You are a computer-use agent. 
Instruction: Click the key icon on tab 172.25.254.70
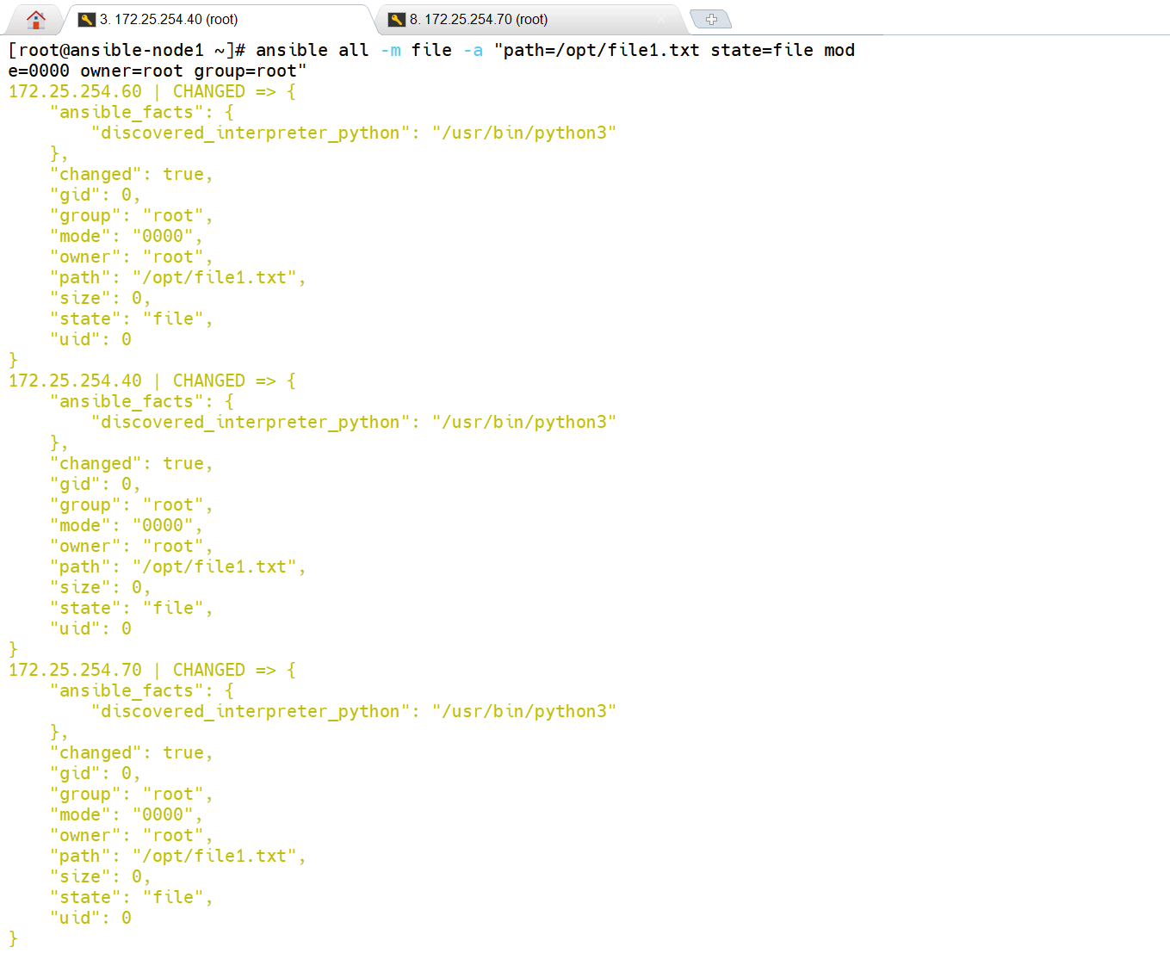click(x=397, y=19)
